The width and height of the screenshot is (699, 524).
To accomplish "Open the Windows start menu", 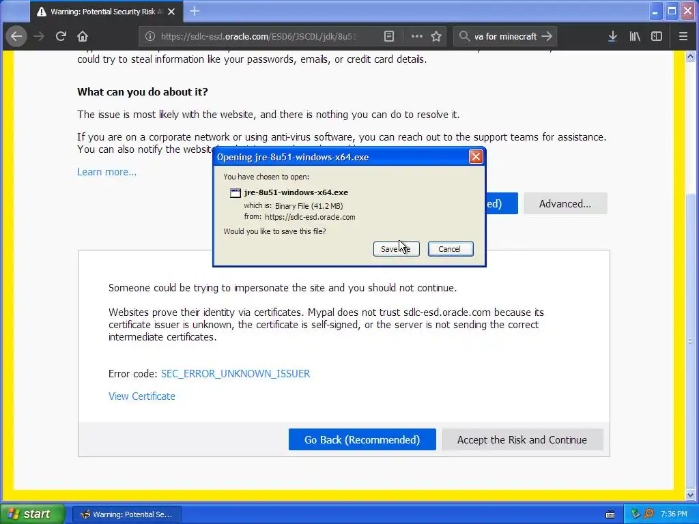I will click(32, 514).
